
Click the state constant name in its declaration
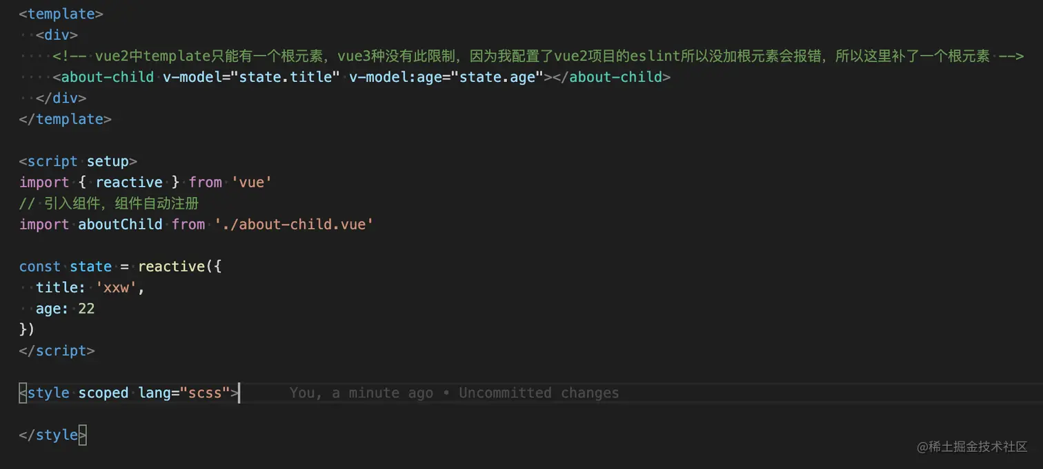90,267
